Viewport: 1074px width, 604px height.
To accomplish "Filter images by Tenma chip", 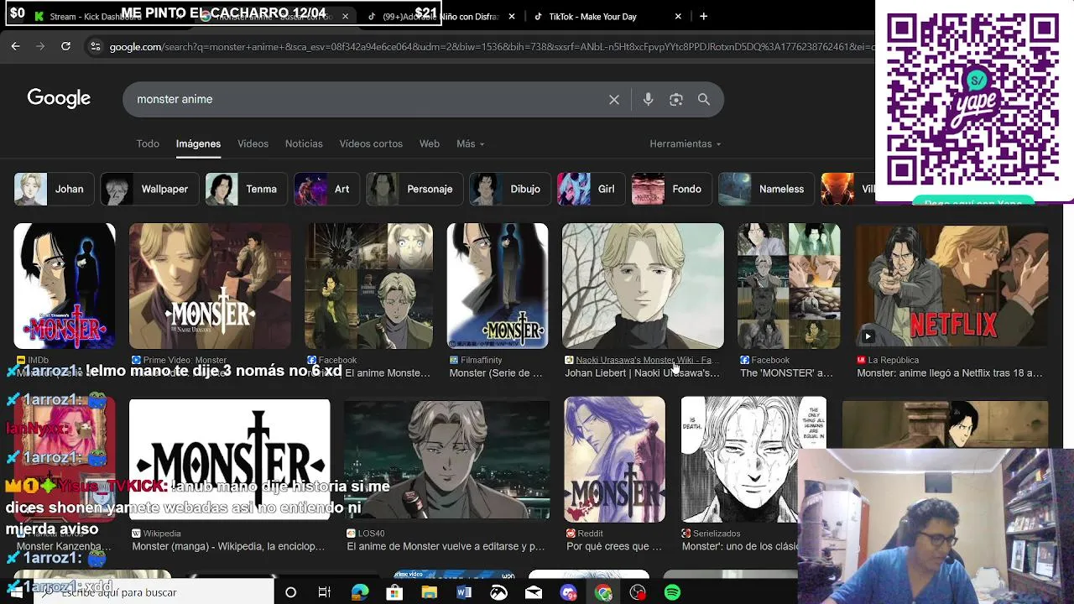I will pyautogui.click(x=246, y=189).
